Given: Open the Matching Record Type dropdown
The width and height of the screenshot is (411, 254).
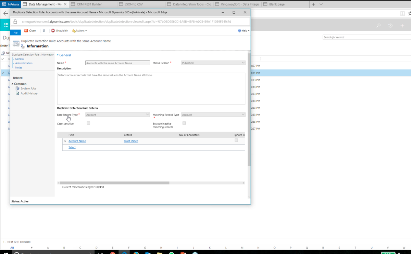Looking at the screenshot, I should 213,115.
